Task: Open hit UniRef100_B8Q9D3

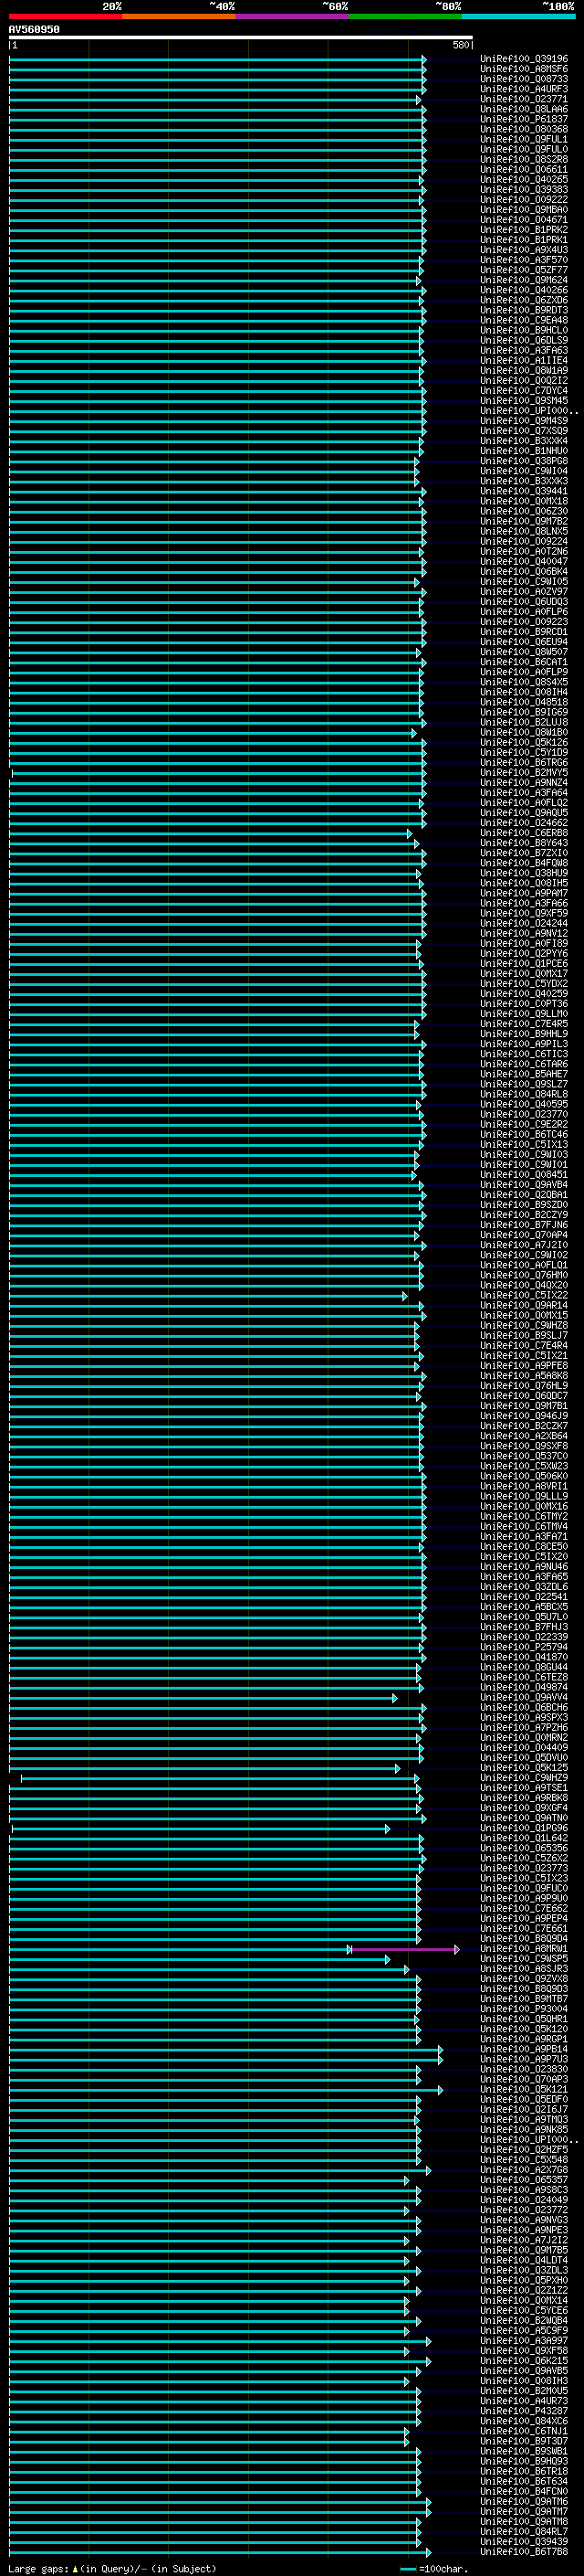Action: 524,1989
